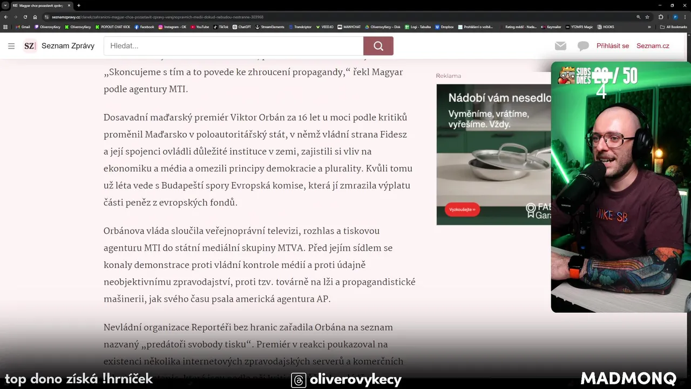691x389 pixels.
Task: Expand the tab search dropdown arrow
Action: 5,5
